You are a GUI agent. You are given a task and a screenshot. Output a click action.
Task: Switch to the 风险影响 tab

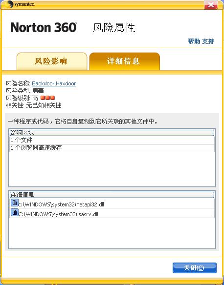click(52, 61)
